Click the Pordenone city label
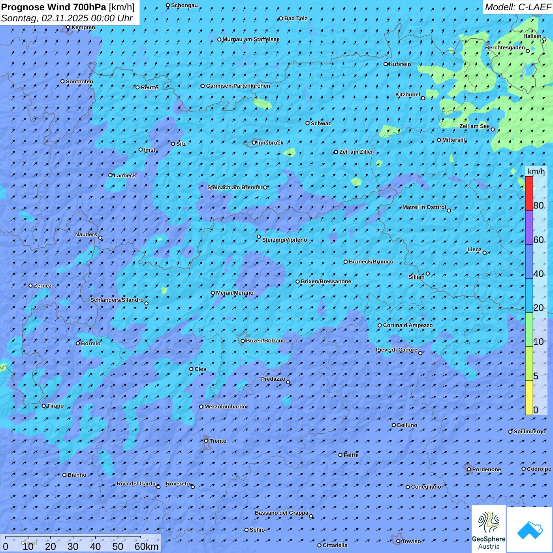Screen dimensions: 553x553 click(x=487, y=469)
